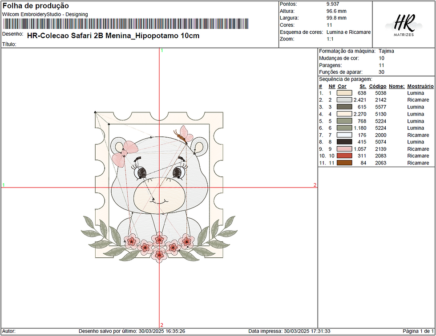Select dark swatch for stop 8 code 5074
436x336 pixels.
coord(344,142)
